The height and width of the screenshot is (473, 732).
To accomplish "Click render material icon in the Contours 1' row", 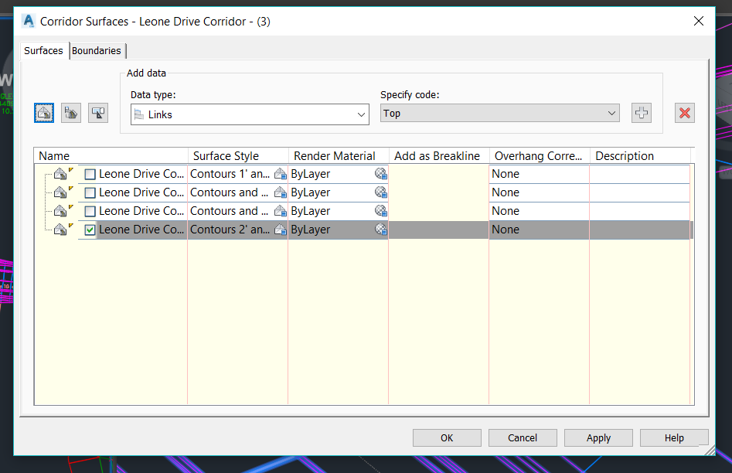I will [x=381, y=174].
